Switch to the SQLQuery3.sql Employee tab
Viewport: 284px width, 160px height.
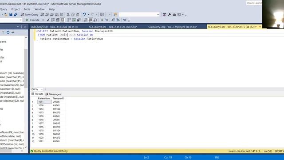click(x=173, y=27)
